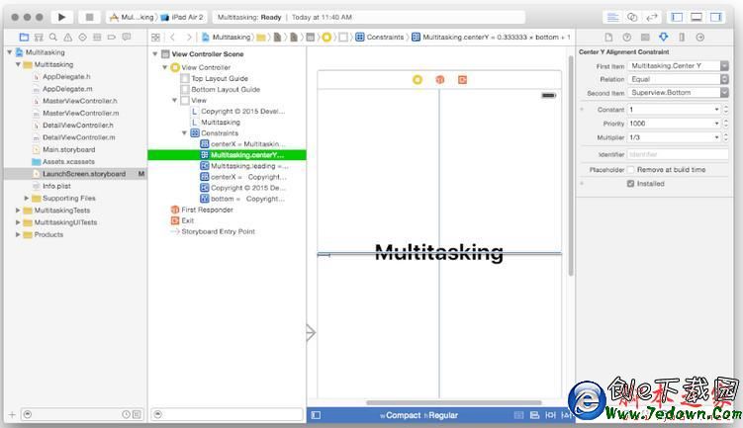Hide the document outline toggle button

coord(316,415)
